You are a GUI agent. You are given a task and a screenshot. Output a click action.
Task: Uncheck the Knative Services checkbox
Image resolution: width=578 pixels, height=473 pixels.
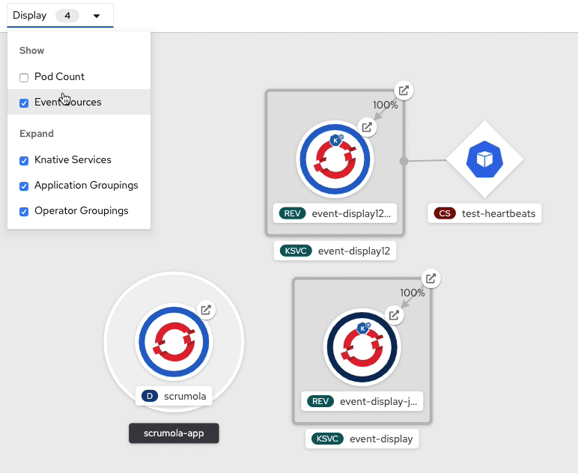(x=24, y=161)
